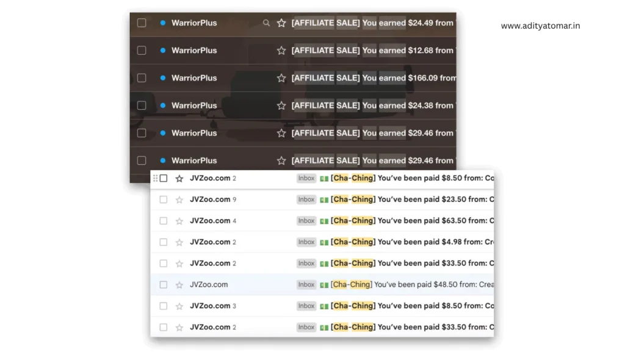This screenshot has height=357, width=625.
Task: Star the JVZoo.com 2 email paying $8.50
Action: (x=179, y=178)
